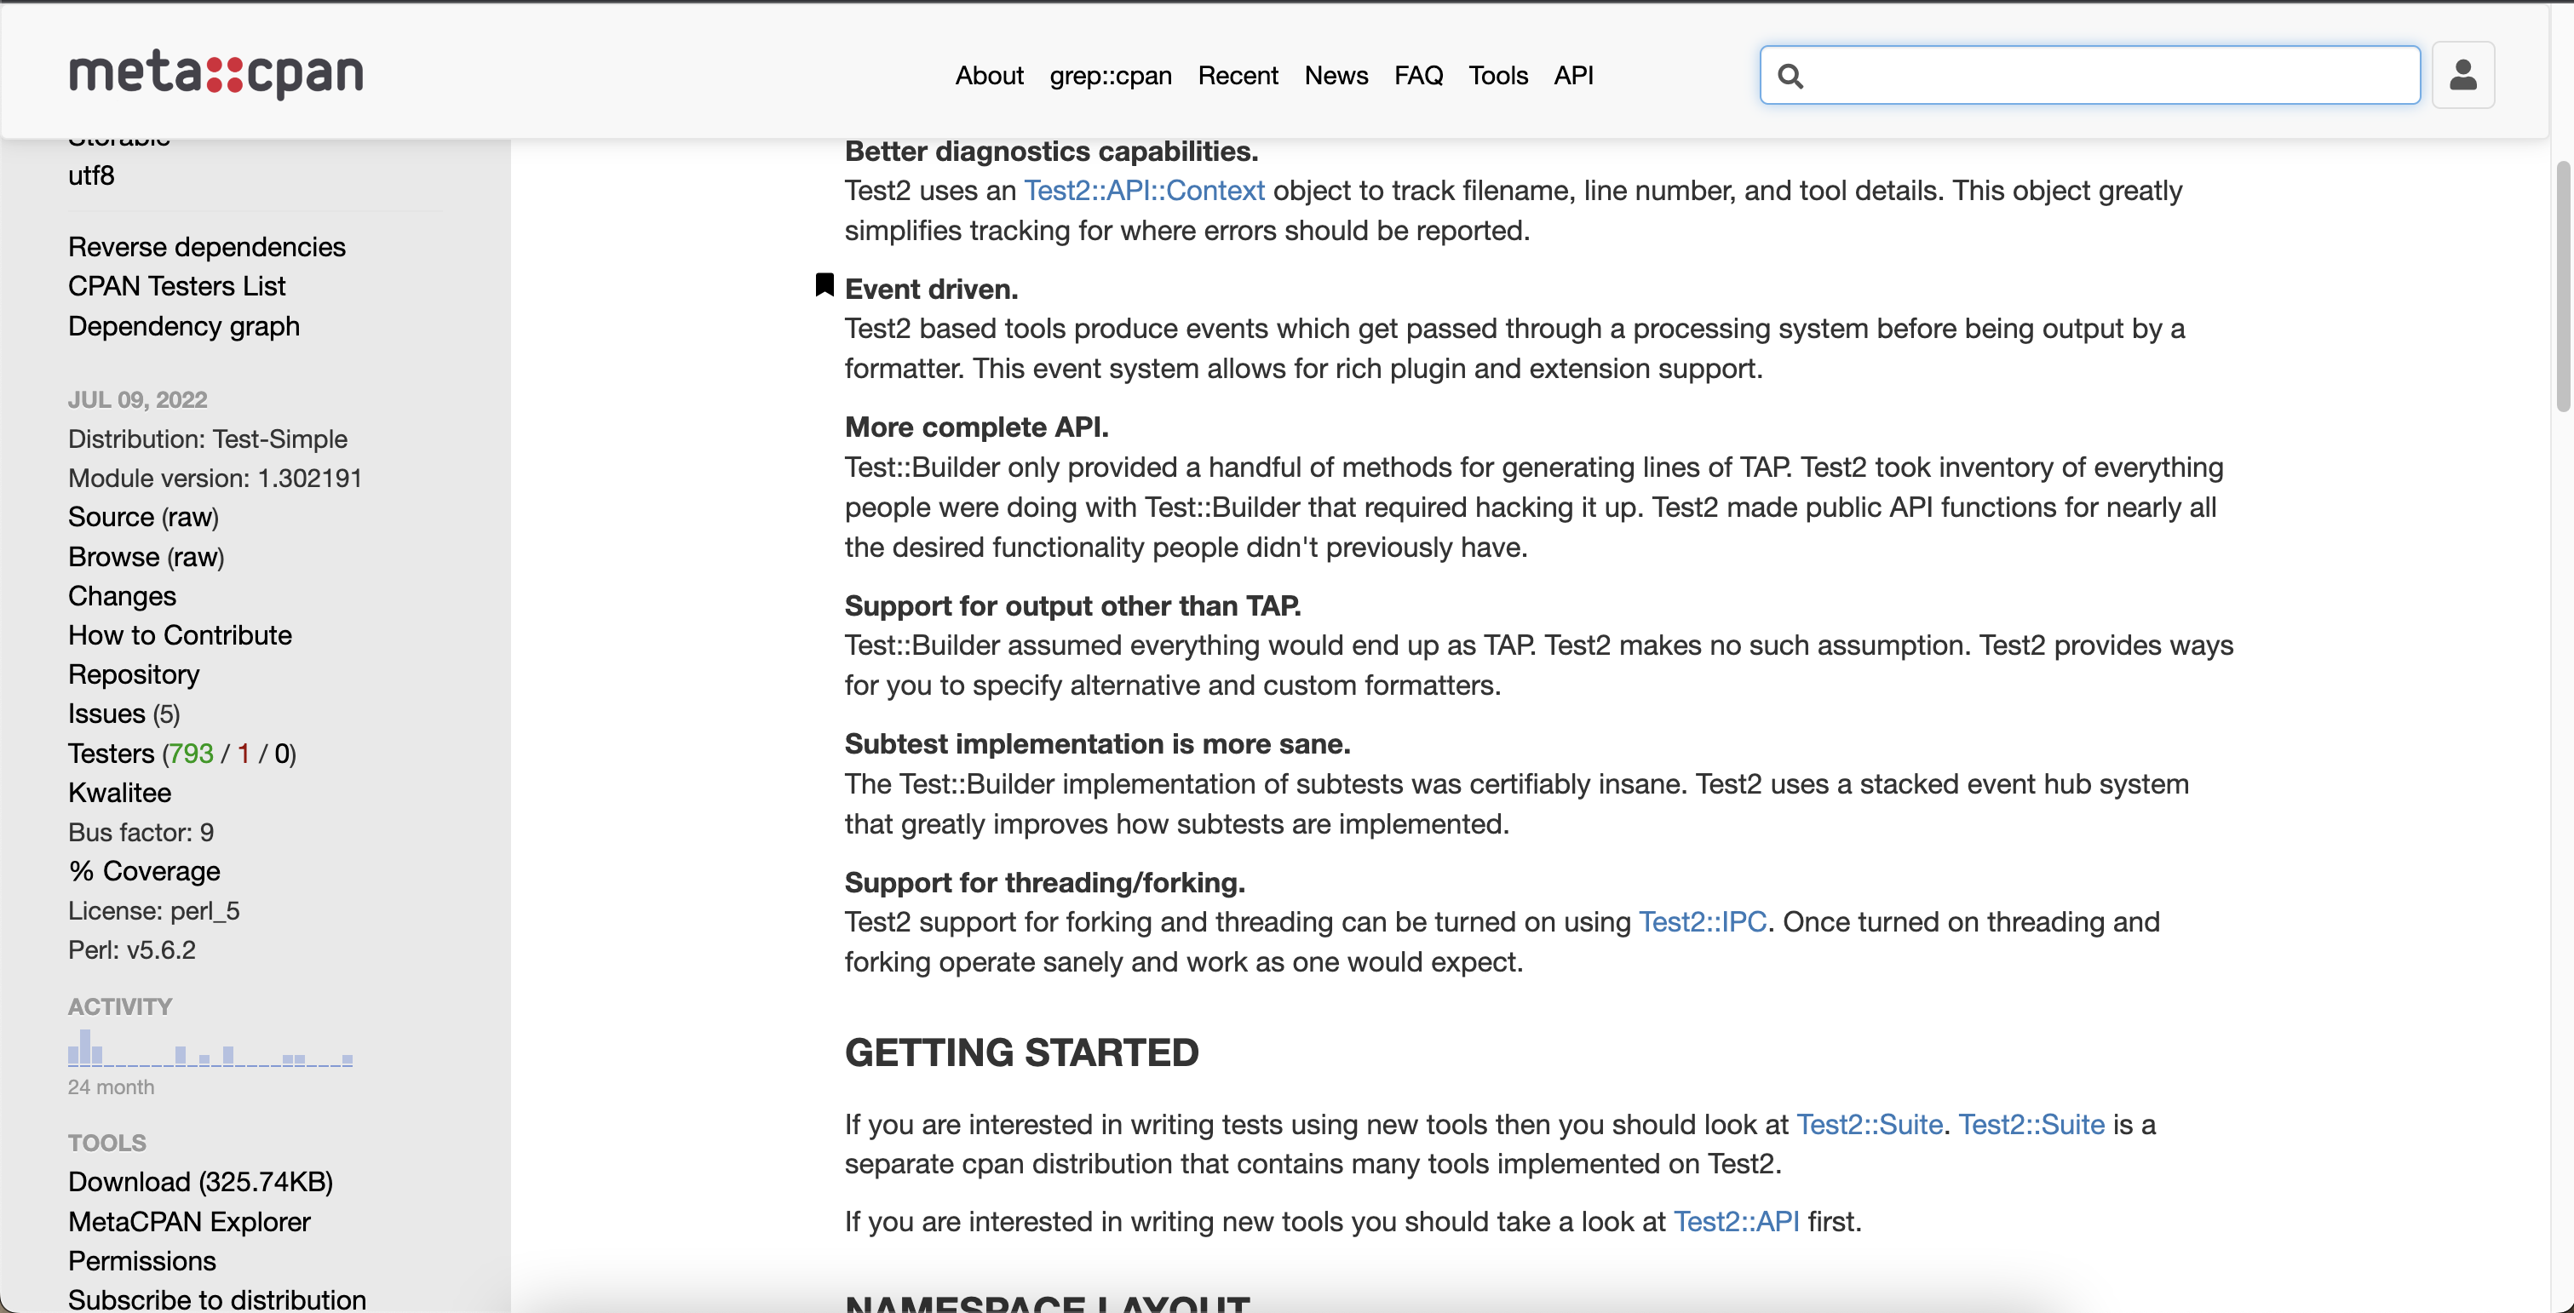
Task: Click the activity bar chart
Action: [210, 1049]
